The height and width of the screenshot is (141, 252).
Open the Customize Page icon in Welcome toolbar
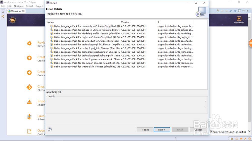(239, 11)
